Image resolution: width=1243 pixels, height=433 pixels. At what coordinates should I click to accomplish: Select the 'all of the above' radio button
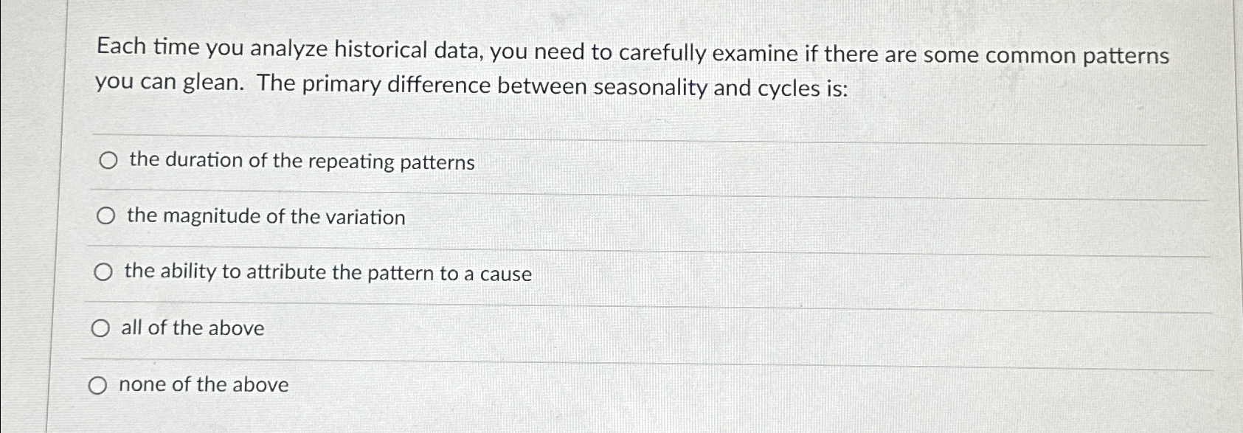100,328
